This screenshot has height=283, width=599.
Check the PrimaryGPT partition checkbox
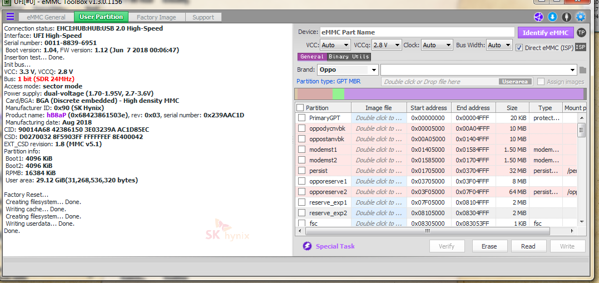click(x=302, y=118)
